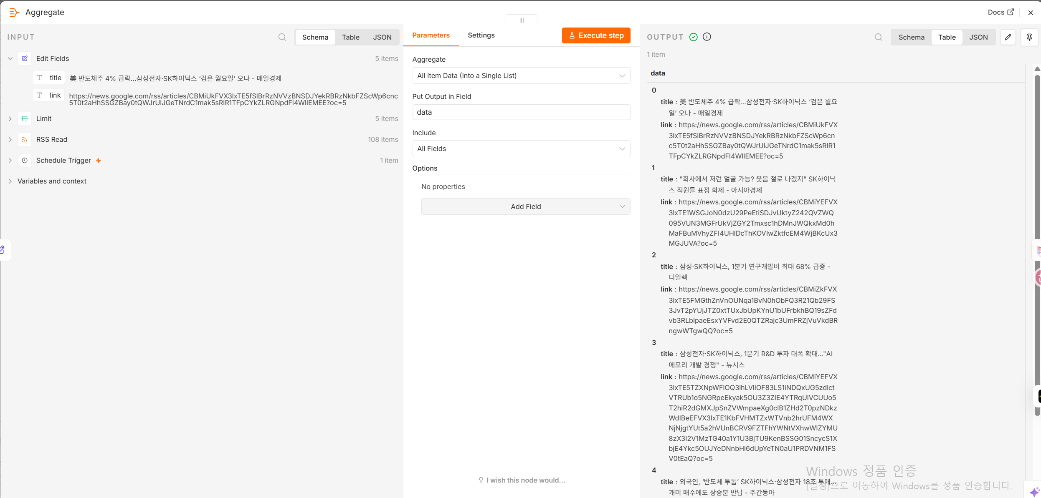The width and height of the screenshot is (1041, 498).
Task: Switch input view to JSON
Action: [382, 37]
